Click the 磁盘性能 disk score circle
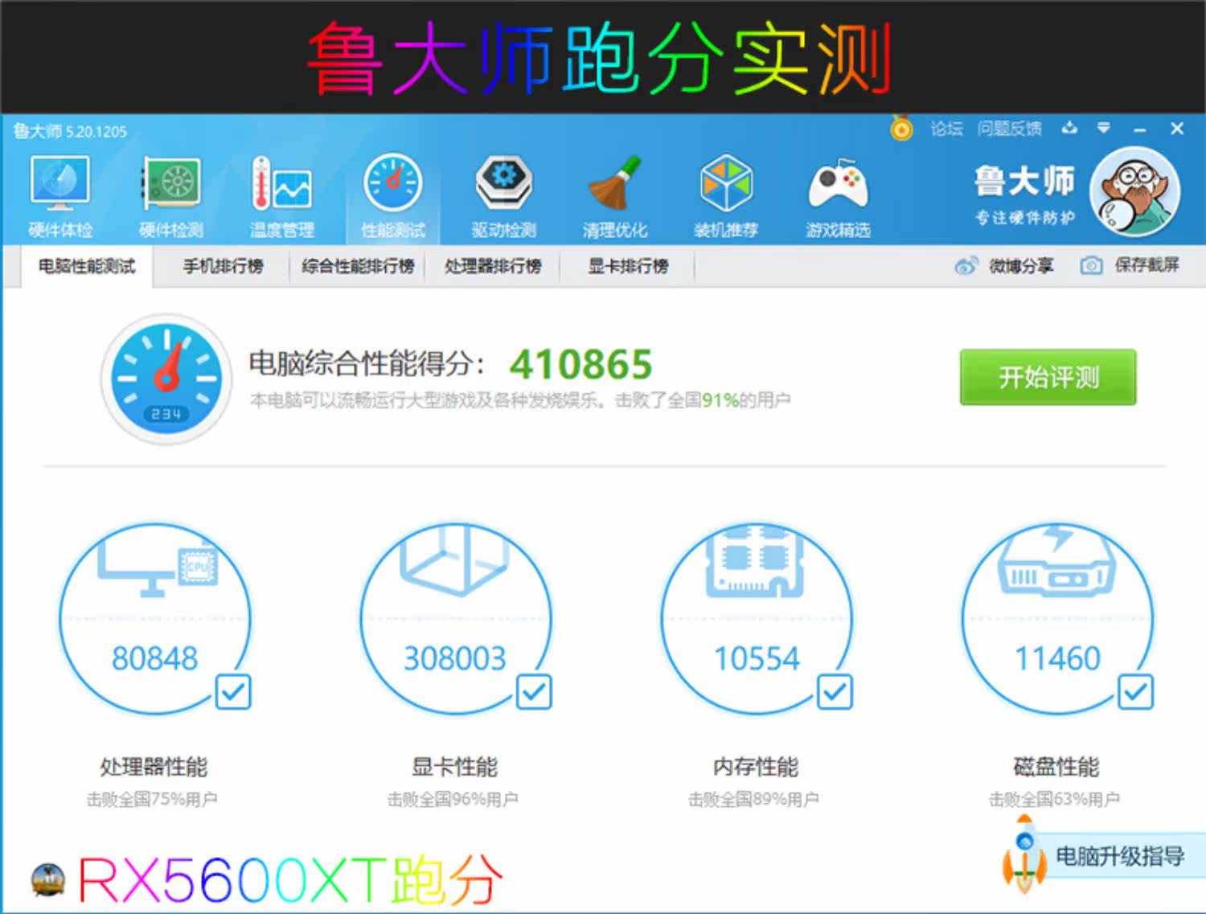The height and width of the screenshot is (914, 1206). pos(1057,619)
